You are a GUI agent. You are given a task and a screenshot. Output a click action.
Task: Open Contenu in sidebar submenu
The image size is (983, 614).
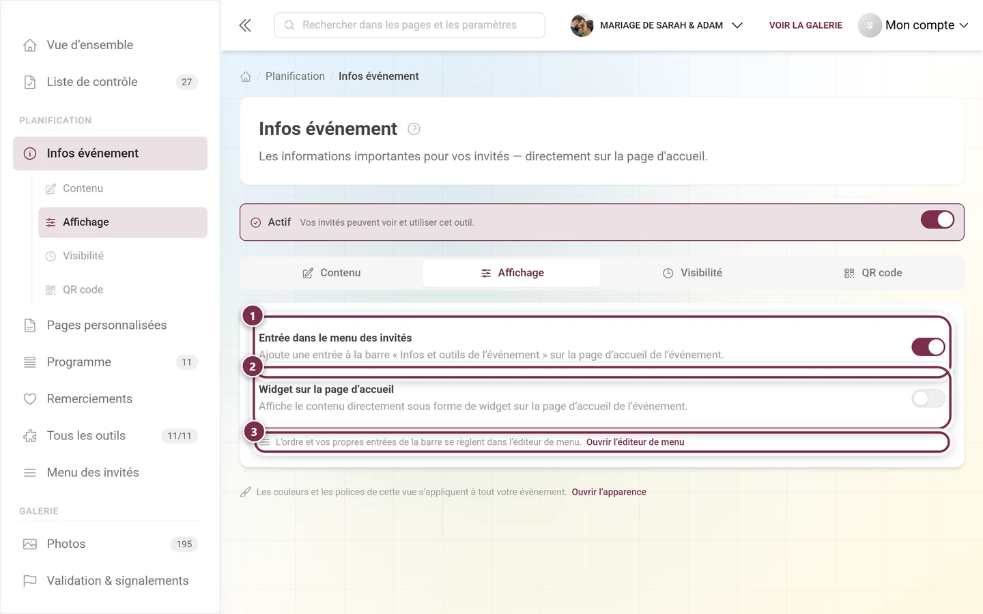tap(123, 188)
